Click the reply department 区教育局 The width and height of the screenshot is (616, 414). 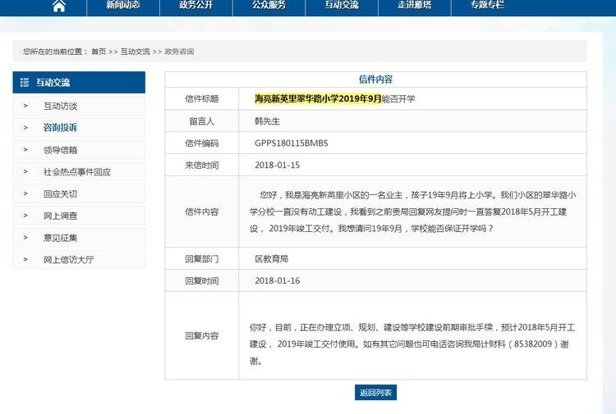(272, 259)
